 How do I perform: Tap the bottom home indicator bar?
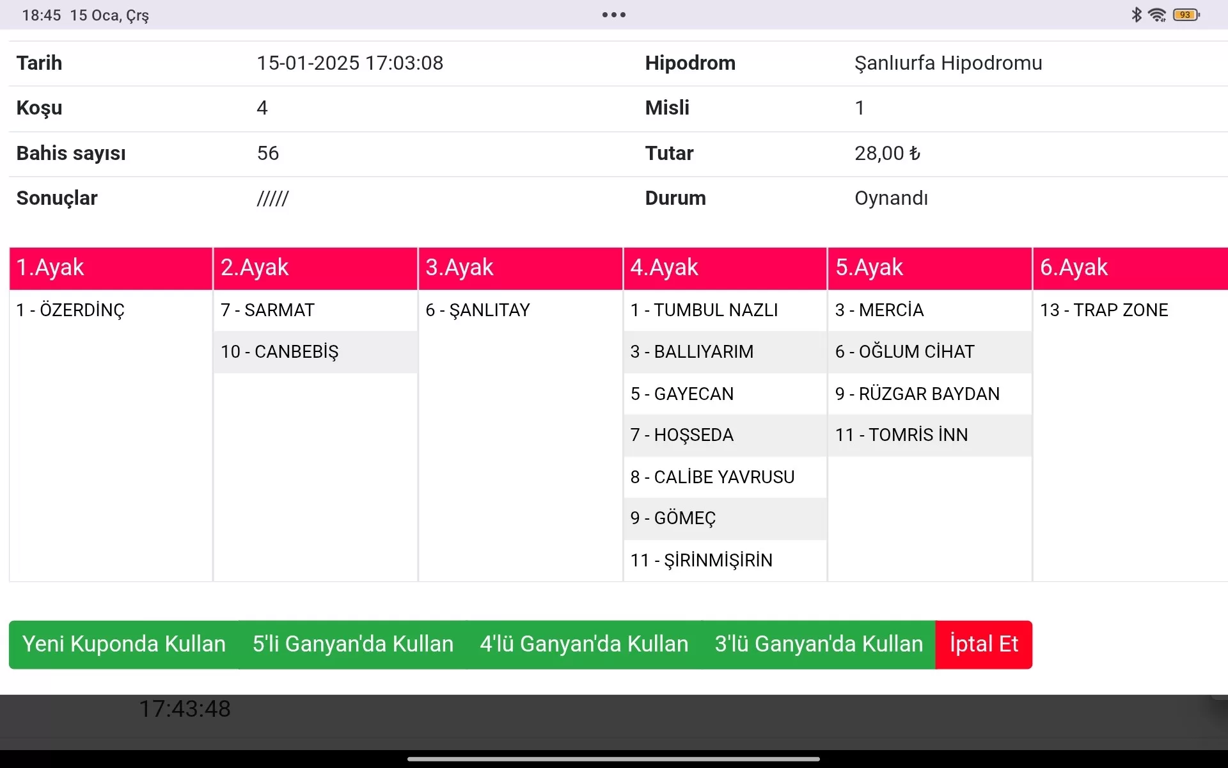tap(613, 759)
